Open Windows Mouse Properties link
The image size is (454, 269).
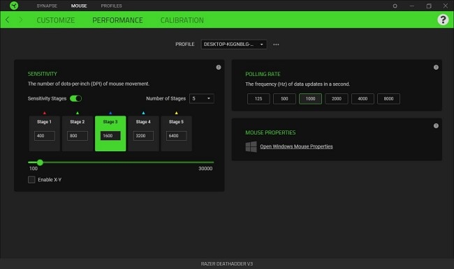tap(296, 146)
